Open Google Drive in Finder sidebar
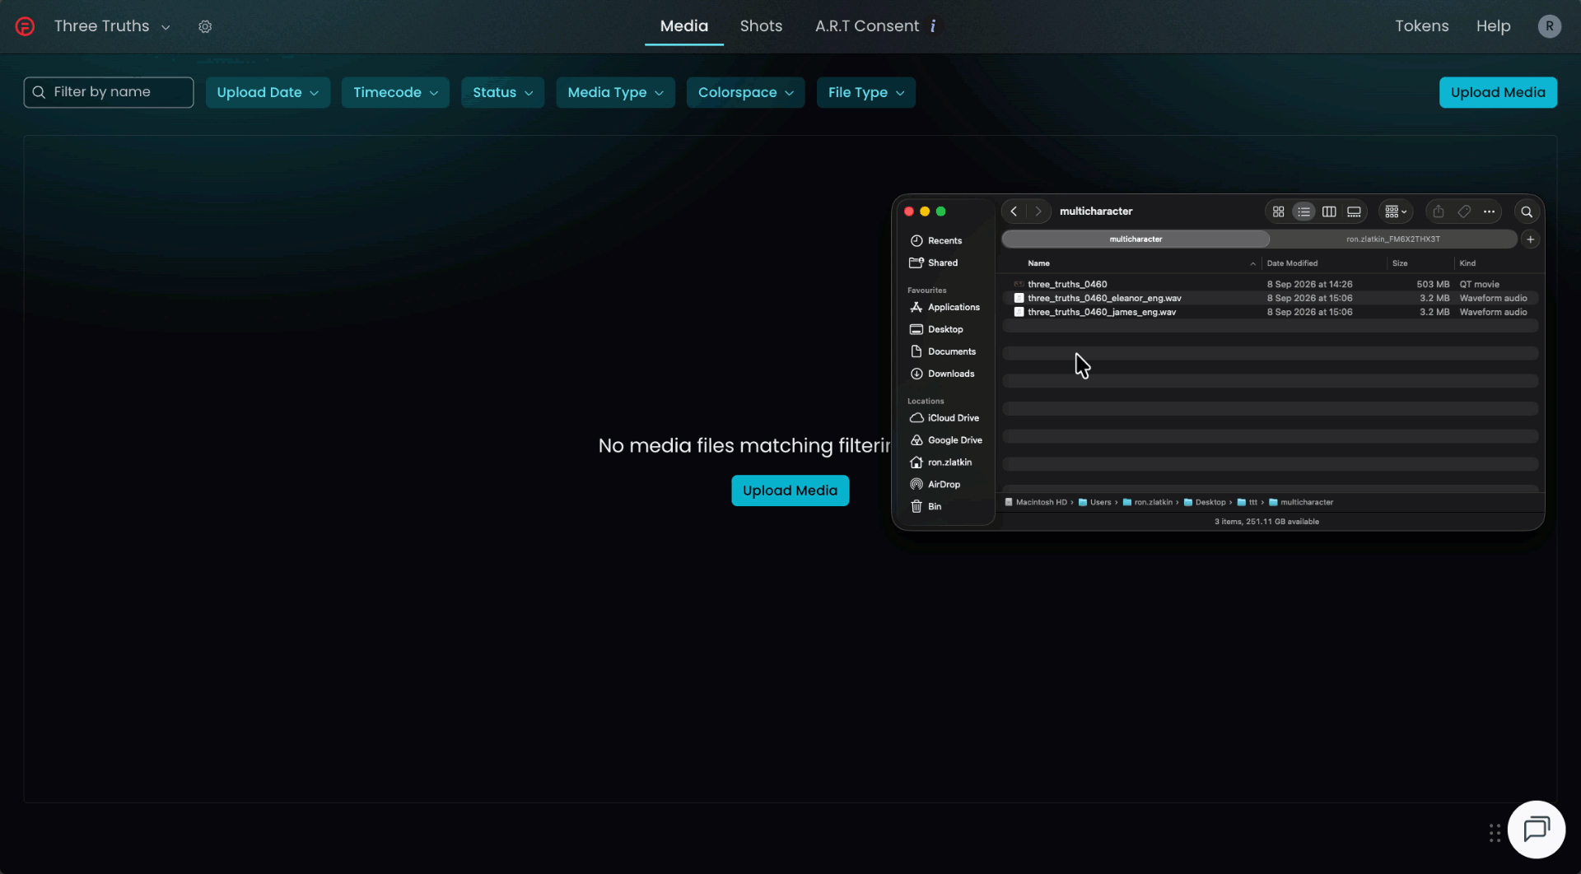Screen dimensions: 1581x874 [x=945, y=440]
